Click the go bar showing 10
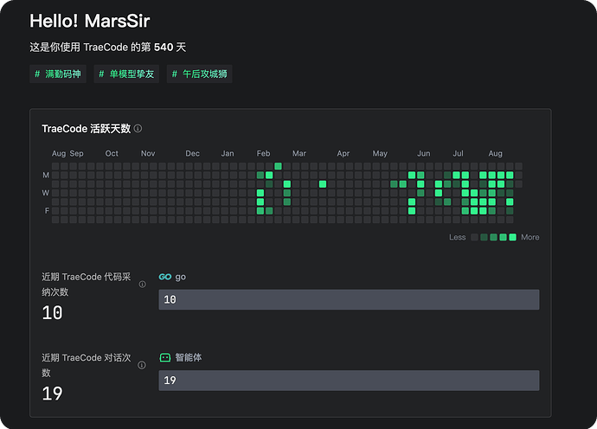The width and height of the screenshot is (597, 429). pyautogui.click(x=349, y=299)
